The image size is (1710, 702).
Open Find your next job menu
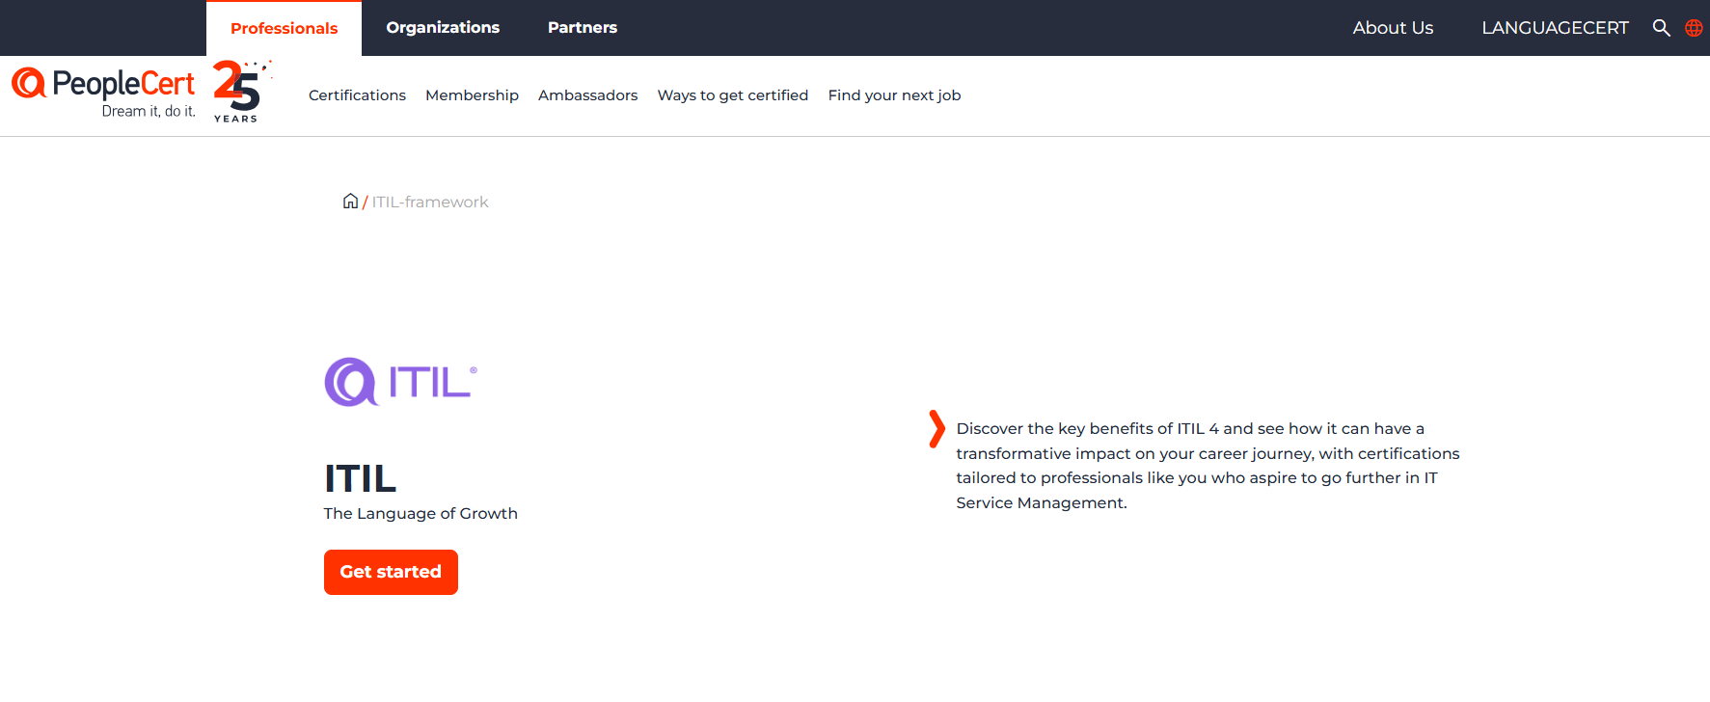(x=894, y=94)
